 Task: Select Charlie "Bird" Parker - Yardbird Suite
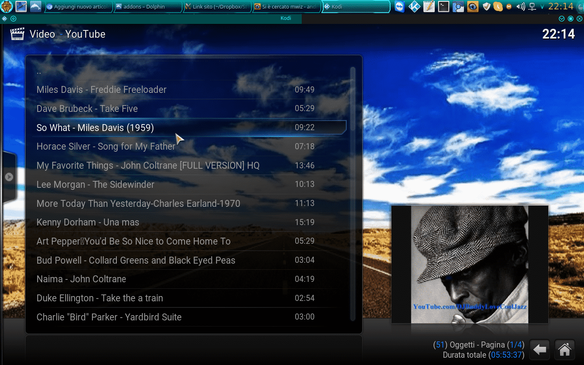[187, 317]
